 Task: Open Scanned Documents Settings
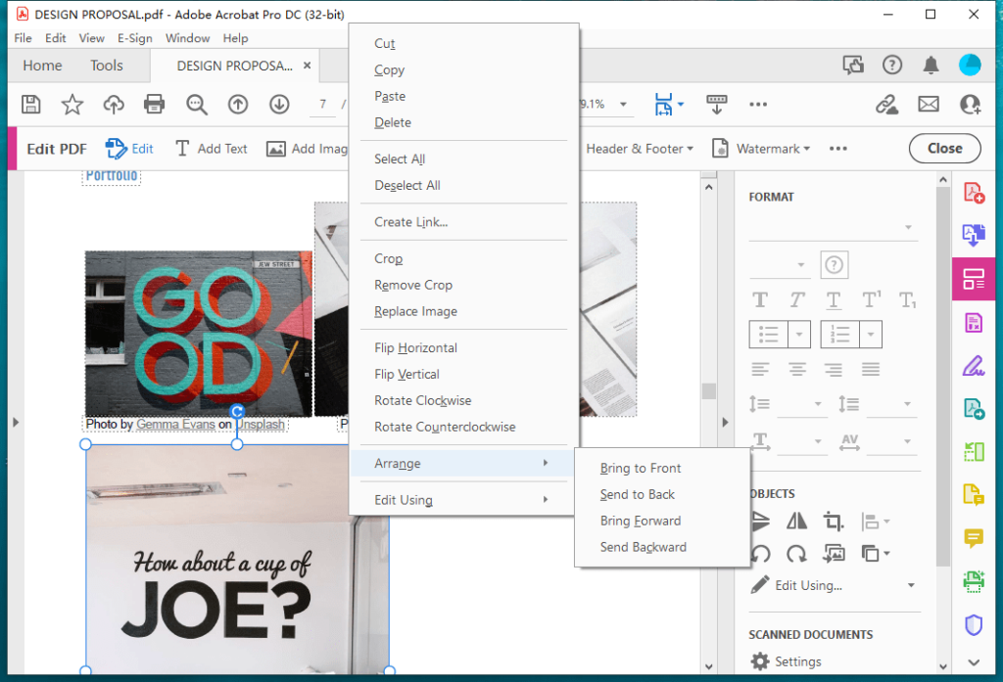(787, 661)
